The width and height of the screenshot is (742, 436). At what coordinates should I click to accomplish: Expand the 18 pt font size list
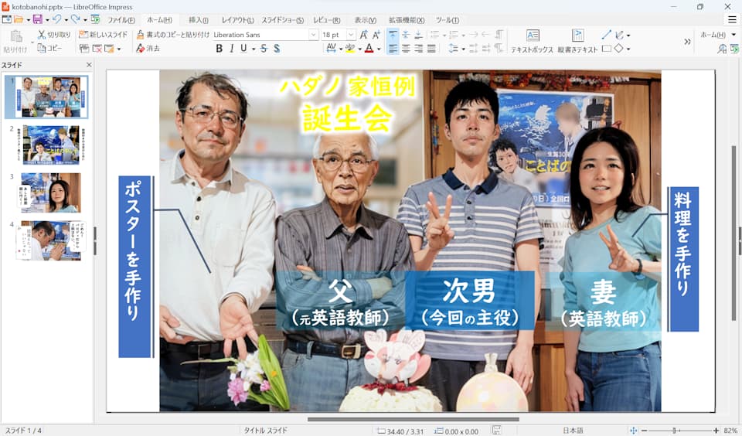point(351,35)
